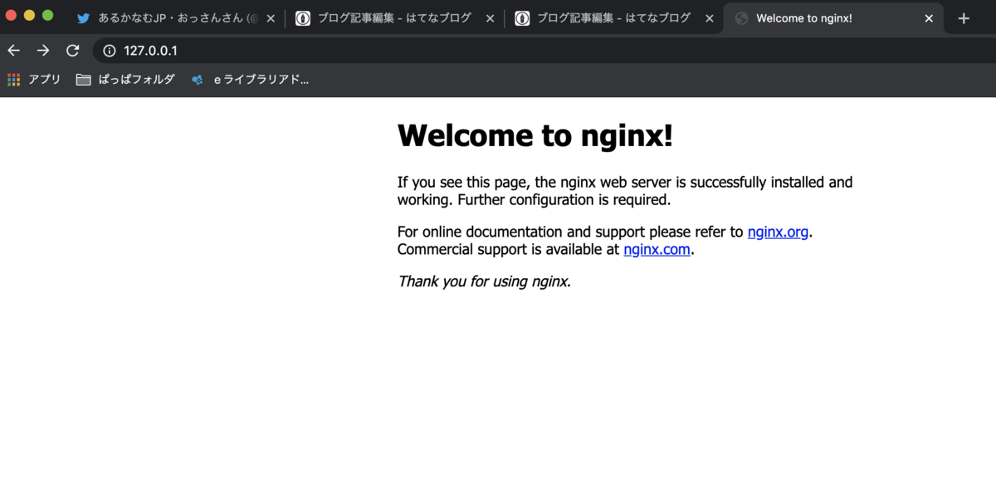The width and height of the screenshot is (996, 484).
Task: Follow the nginx.org link
Action: pyautogui.click(x=778, y=232)
